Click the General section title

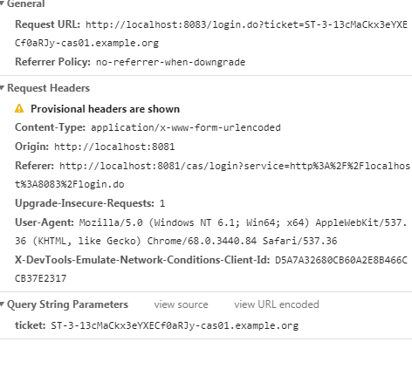click(x=26, y=3)
